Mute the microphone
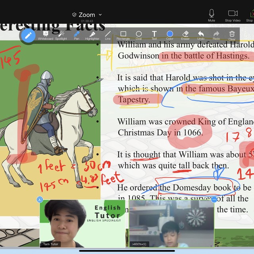Image resolution: width=254 pixels, height=254 pixels. (x=212, y=15)
